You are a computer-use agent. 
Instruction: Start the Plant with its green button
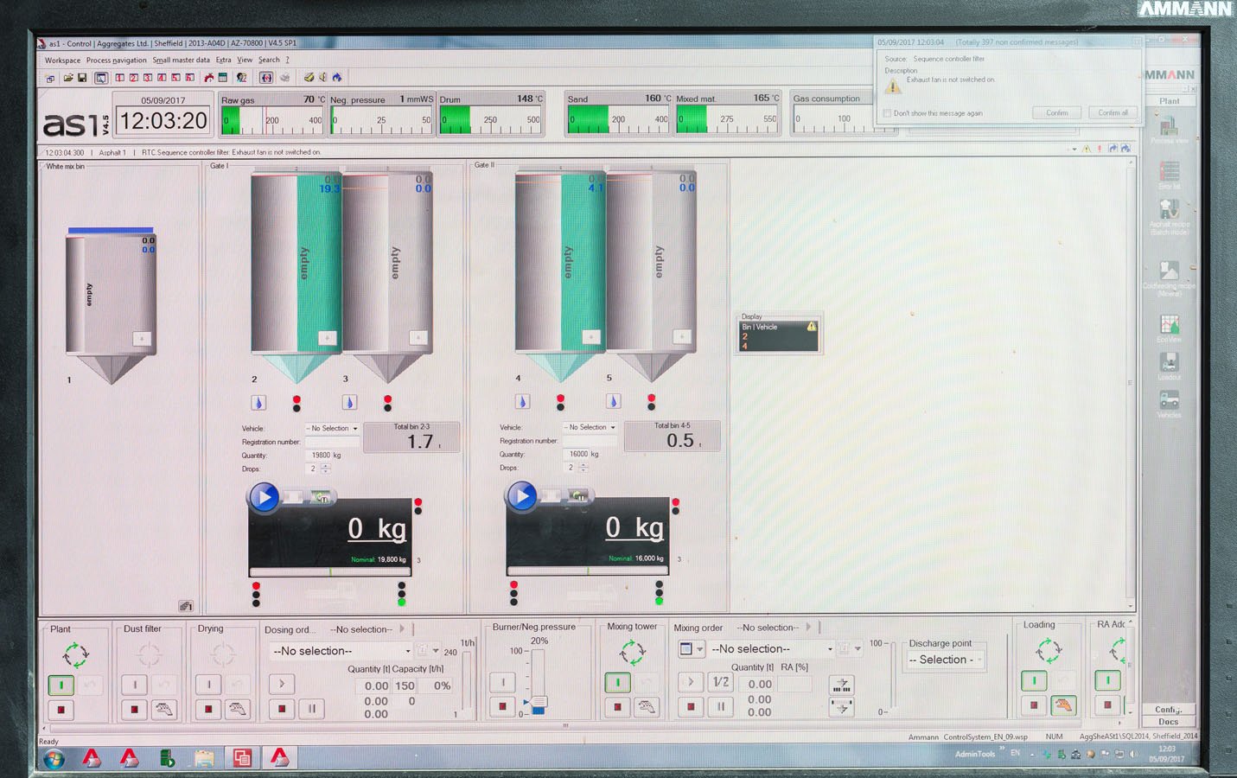(x=61, y=685)
